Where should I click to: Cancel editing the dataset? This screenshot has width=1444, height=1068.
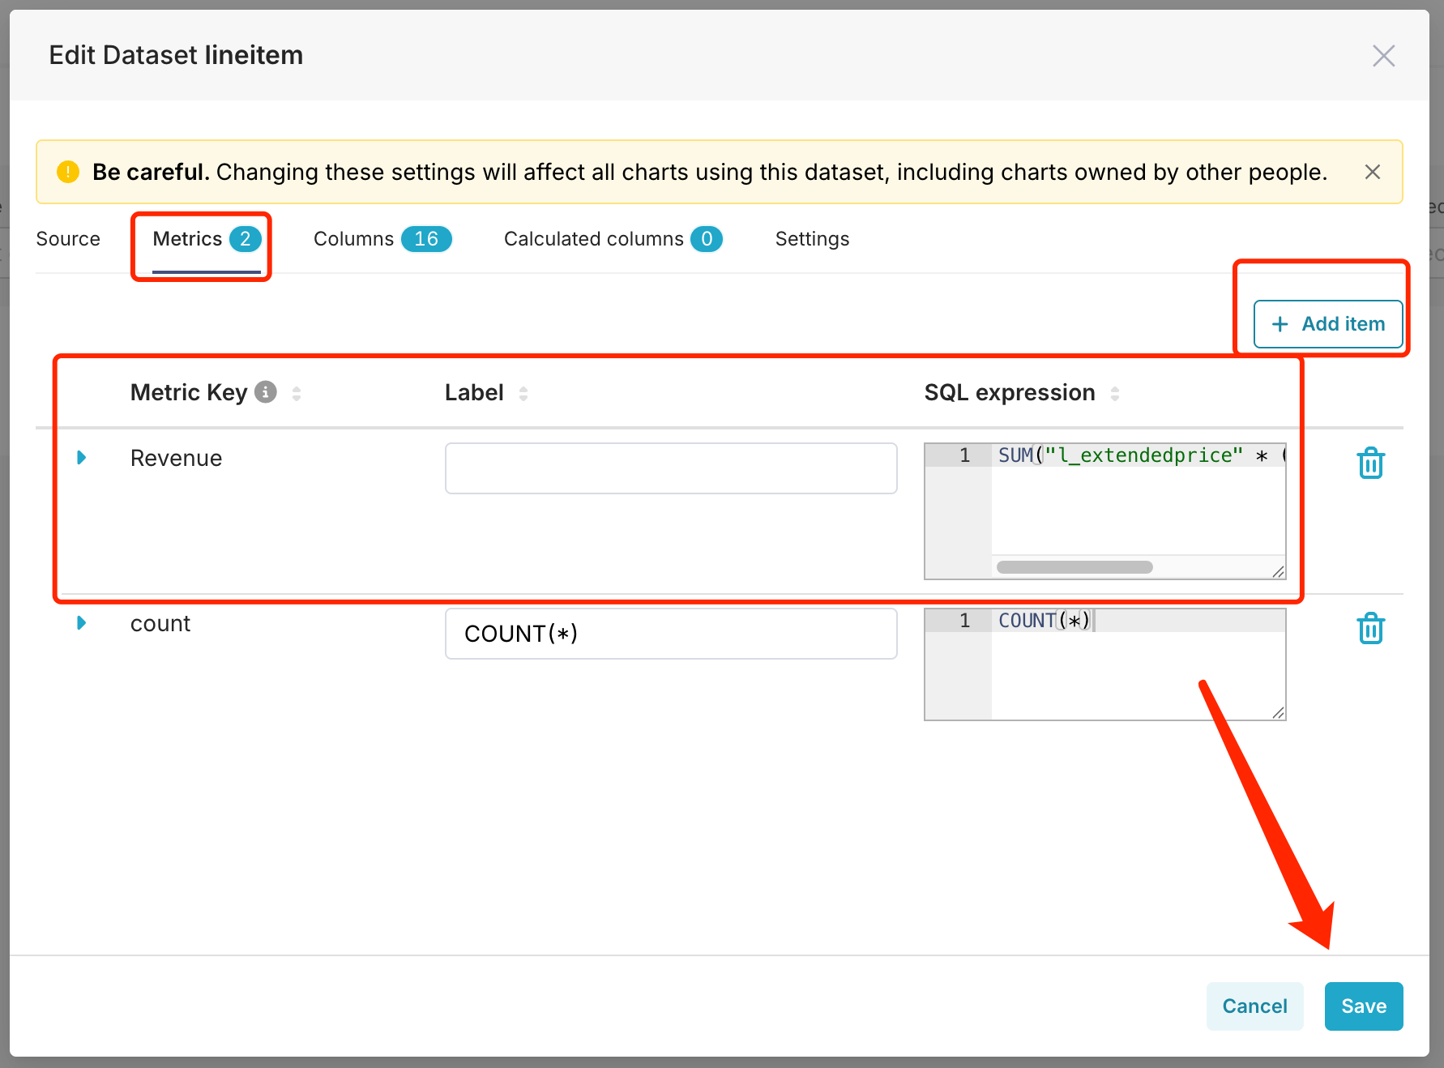(1254, 1006)
